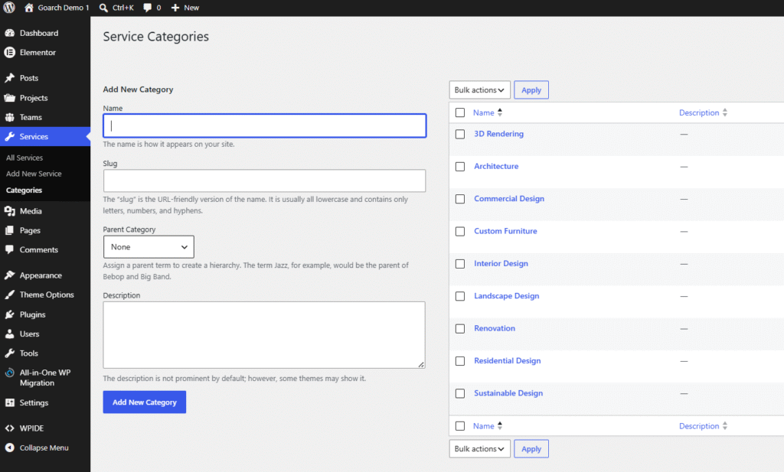Open the Custom Furniture category link

click(505, 231)
